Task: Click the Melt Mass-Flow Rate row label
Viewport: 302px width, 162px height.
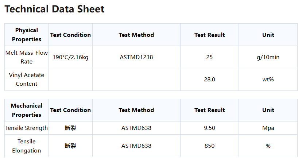Action: pos(26,57)
